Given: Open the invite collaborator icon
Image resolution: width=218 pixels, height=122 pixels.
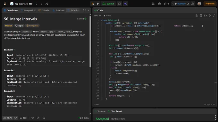Looking at the screenshot, I should point(193,4).
